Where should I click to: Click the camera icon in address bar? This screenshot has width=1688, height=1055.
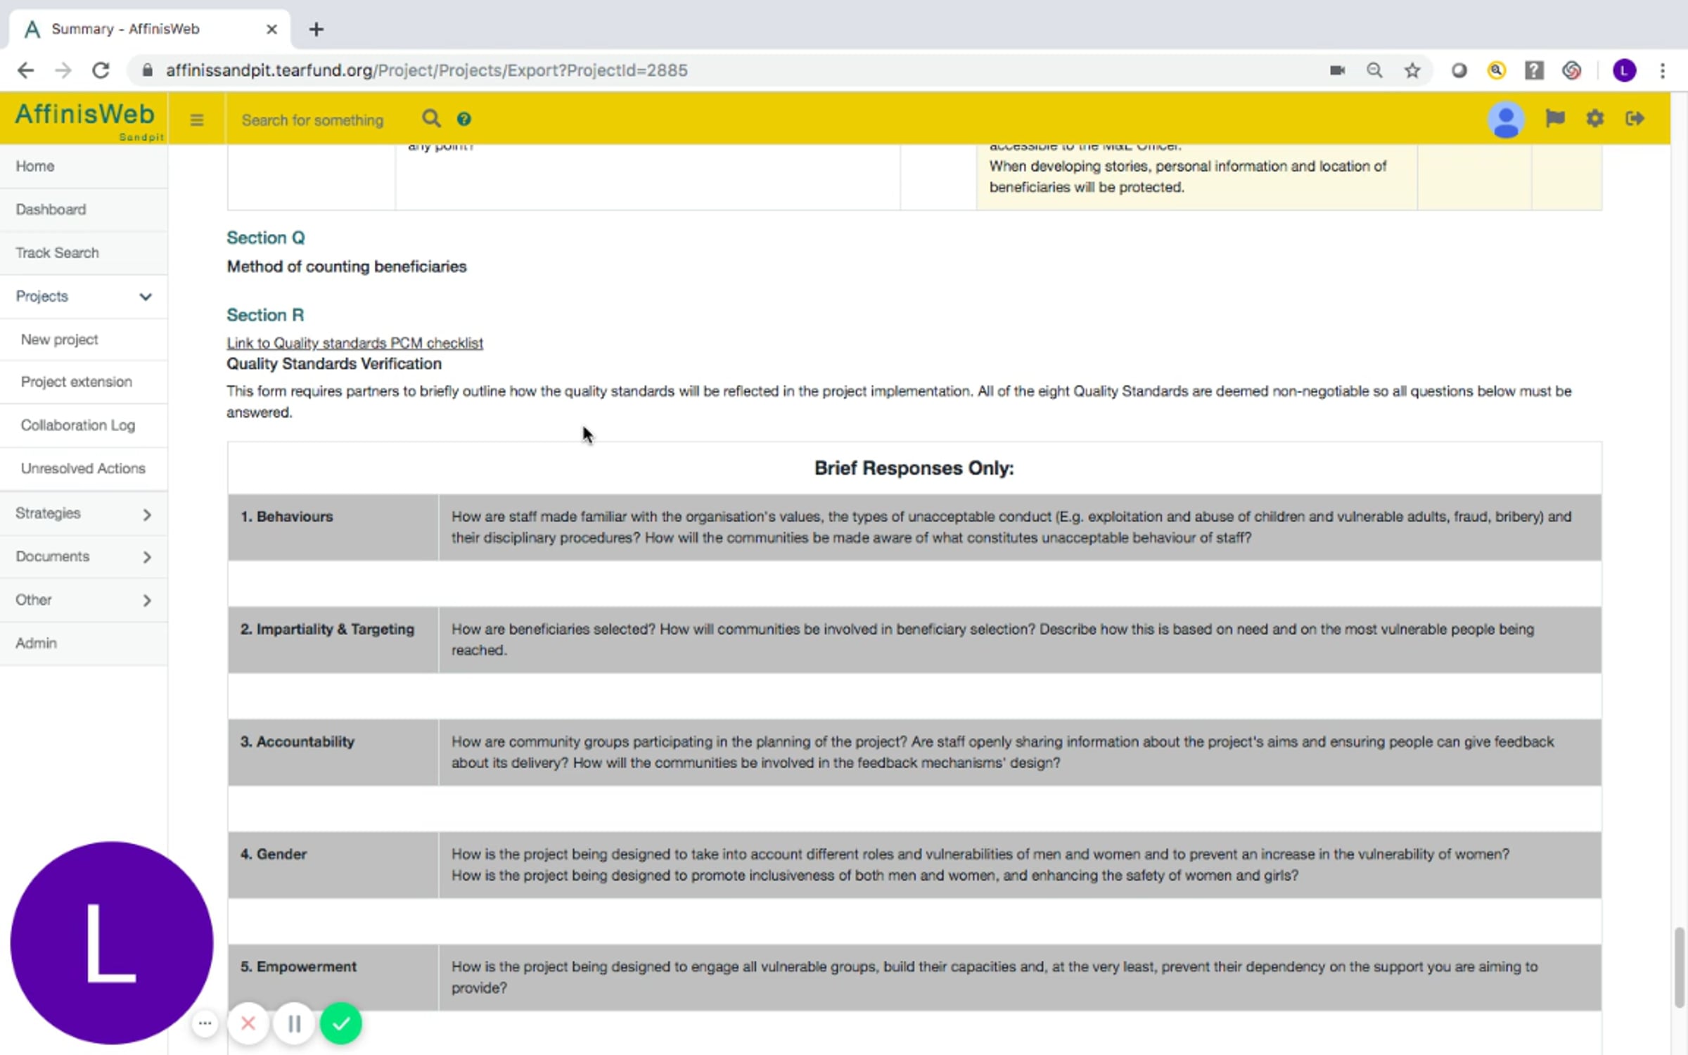point(1337,70)
